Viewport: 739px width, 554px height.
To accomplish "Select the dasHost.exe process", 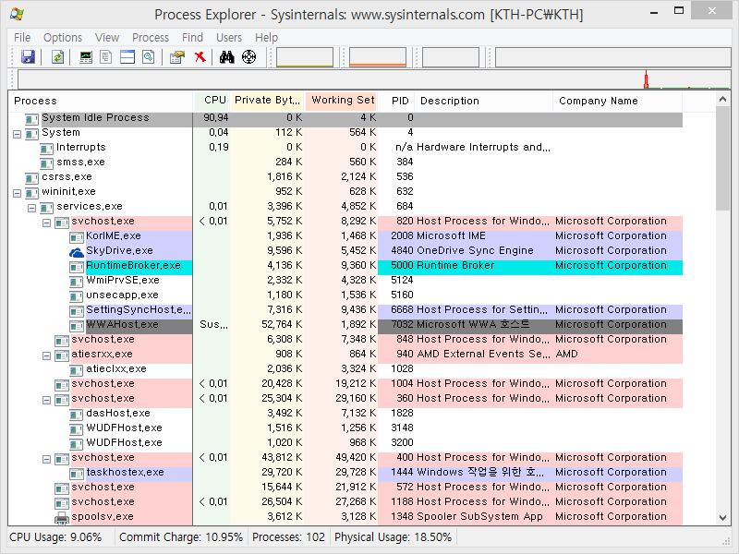I will pos(118,413).
